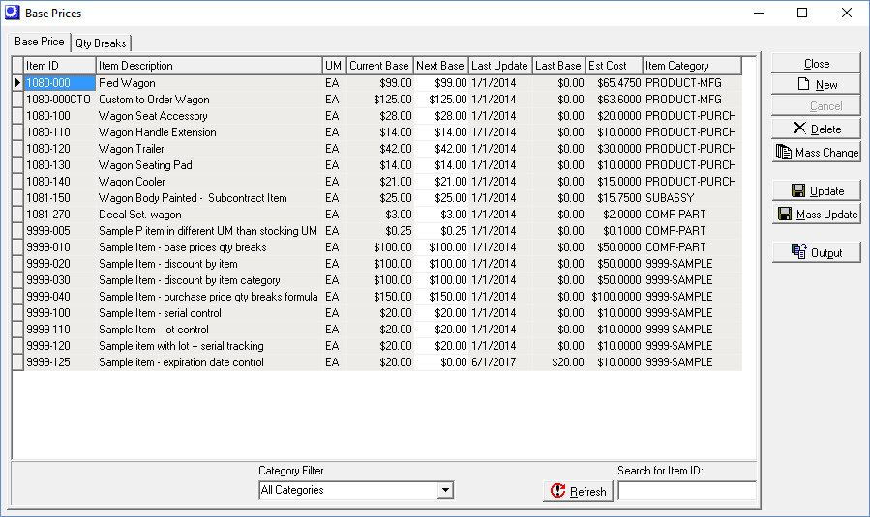Screen dimensions: 870x517
Task: Click the Close button
Action: 816,64
